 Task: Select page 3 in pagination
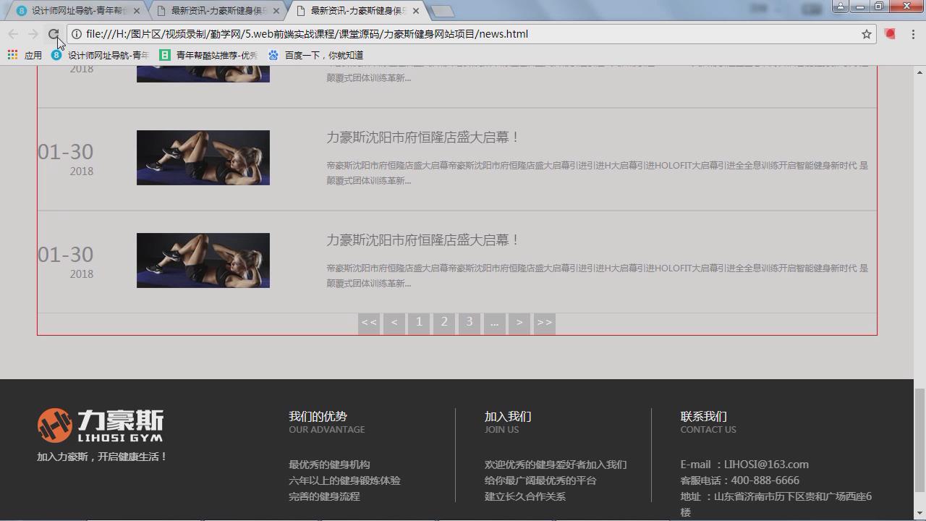coord(470,323)
